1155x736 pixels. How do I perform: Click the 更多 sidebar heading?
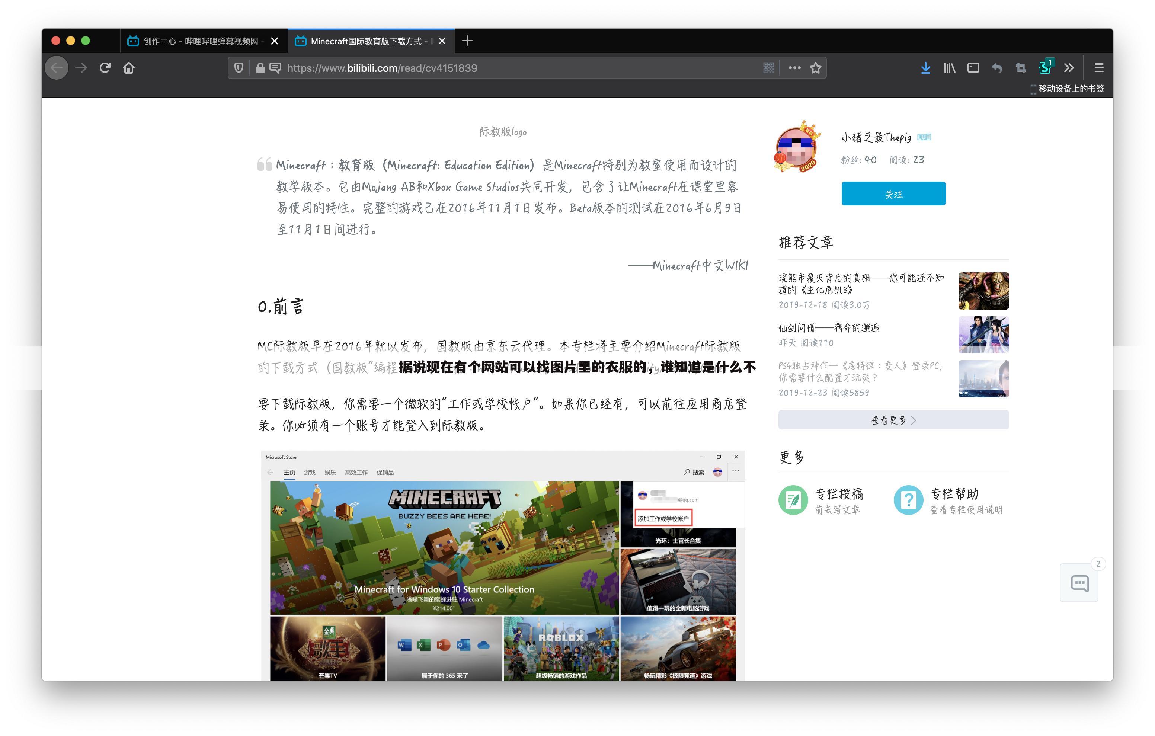coord(791,457)
